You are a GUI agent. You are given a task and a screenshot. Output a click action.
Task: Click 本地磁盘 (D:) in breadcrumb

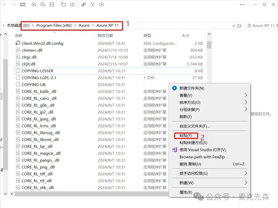[18, 25]
